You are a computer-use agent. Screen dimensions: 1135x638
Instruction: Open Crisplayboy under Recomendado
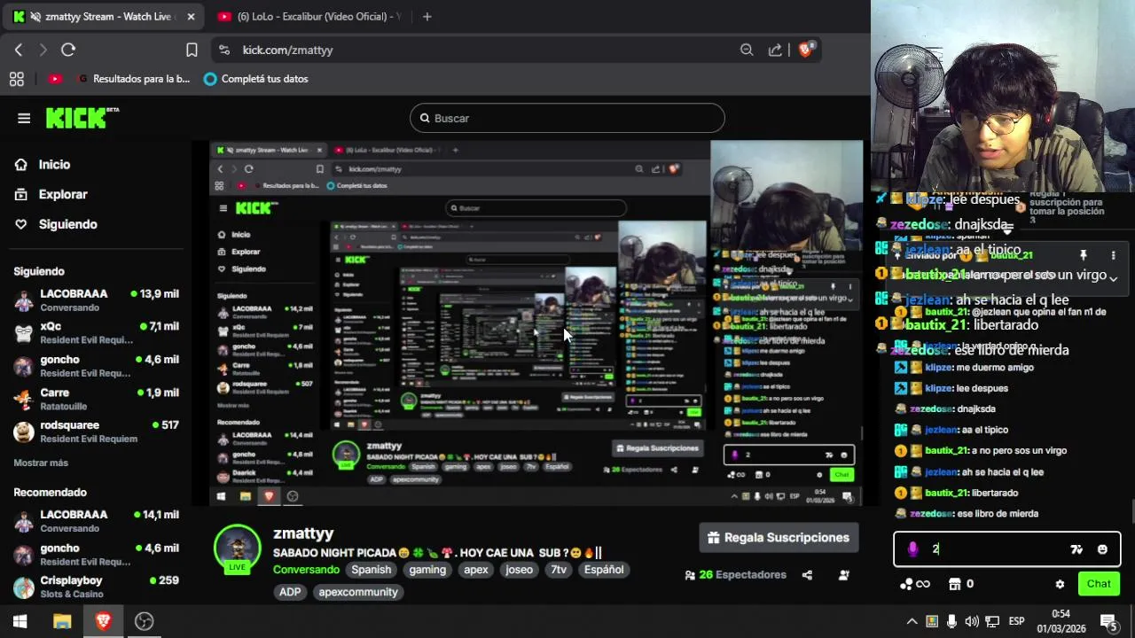point(96,587)
